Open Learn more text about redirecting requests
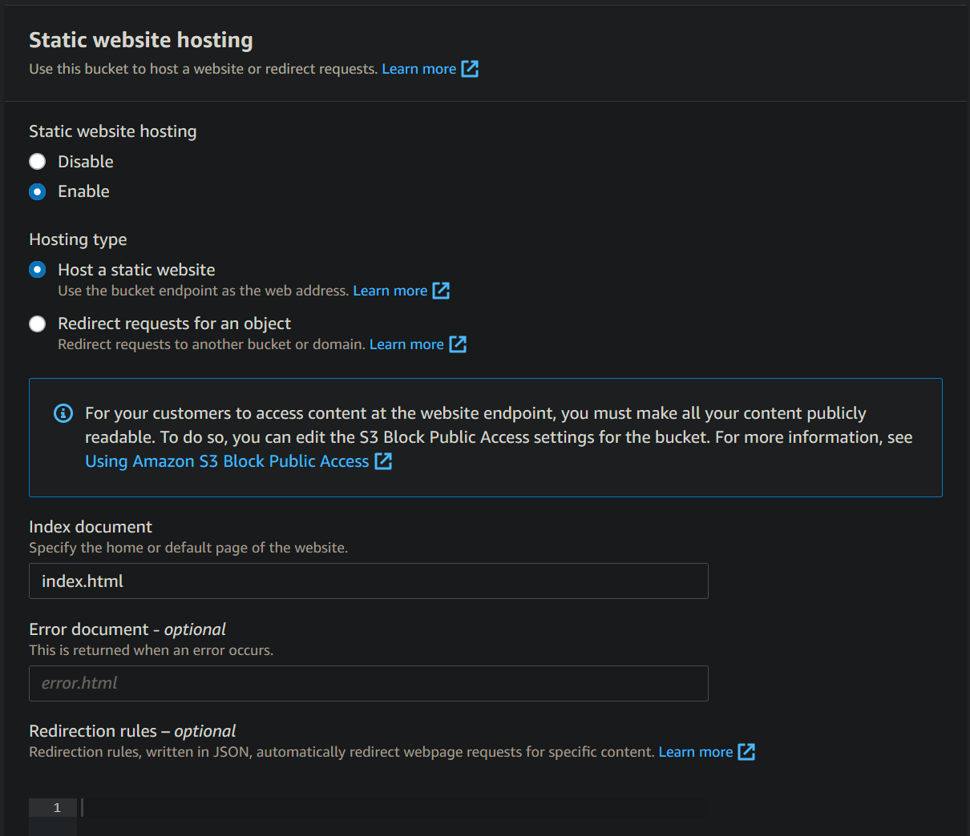The height and width of the screenshot is (836, 970). click(406, 344)
